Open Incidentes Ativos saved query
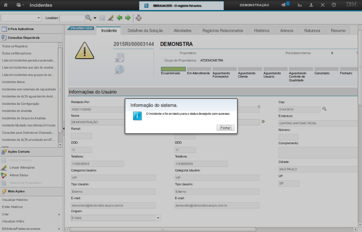 coord(13,82)
